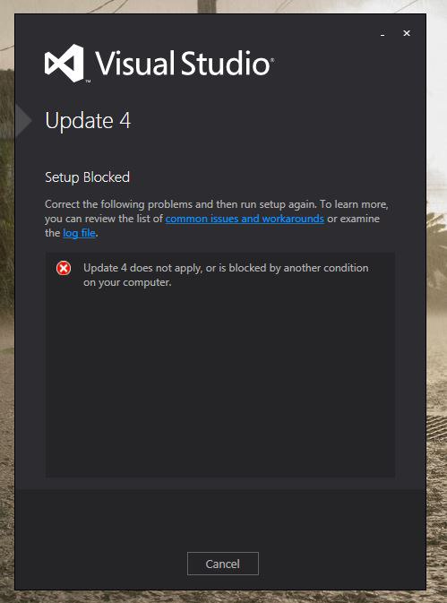Click the desktop wallpaper strip below the dialog
This screenshot has height=603, width=447.
pyautogui.click(x=223, y=597)
